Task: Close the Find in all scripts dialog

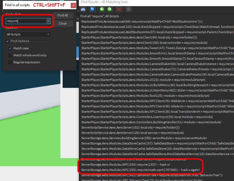Action: pyautogui.click(x=73, y=5)
